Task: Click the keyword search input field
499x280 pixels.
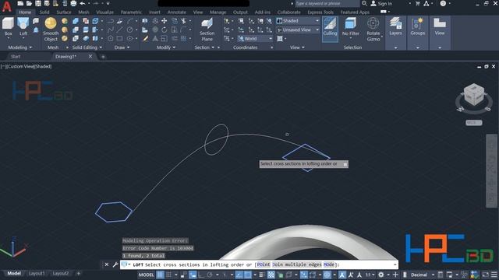Action: click(327, 3)
